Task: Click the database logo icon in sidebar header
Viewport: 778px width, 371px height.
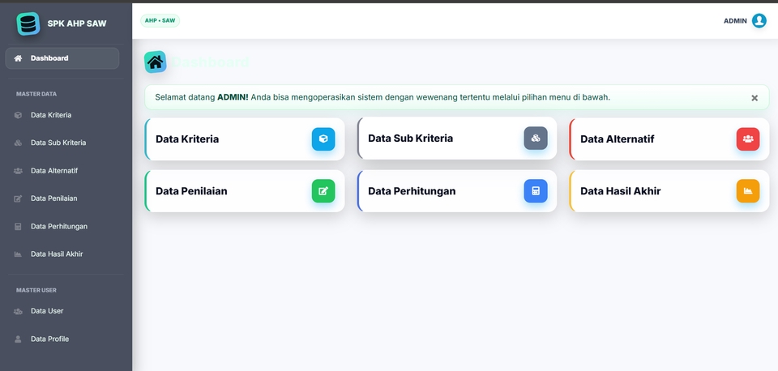Action: pyautogui.click(x=28, y=23)
